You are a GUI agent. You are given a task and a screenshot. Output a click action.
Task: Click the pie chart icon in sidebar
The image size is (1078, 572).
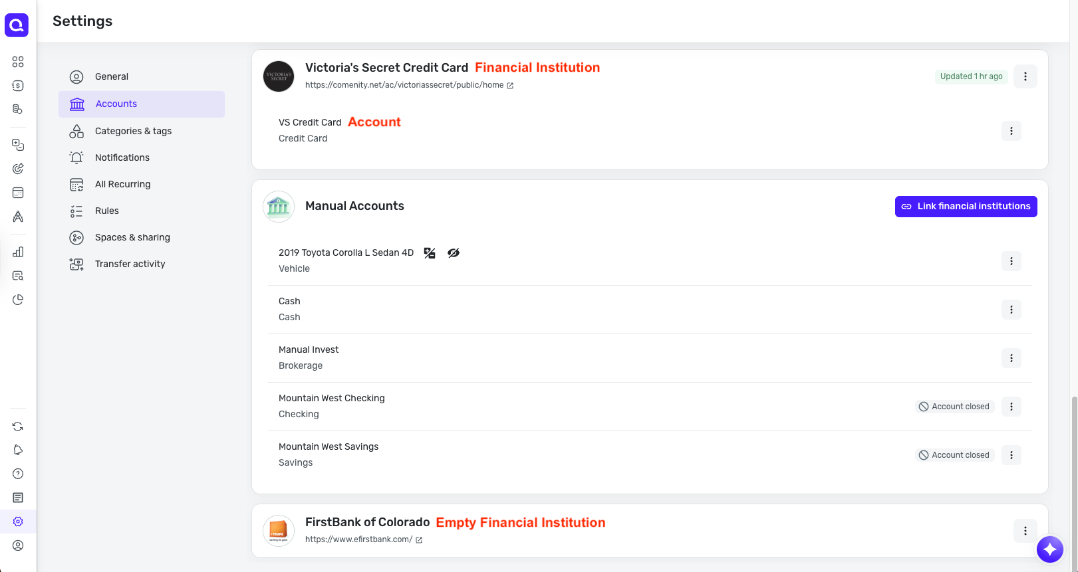[18, 300]
